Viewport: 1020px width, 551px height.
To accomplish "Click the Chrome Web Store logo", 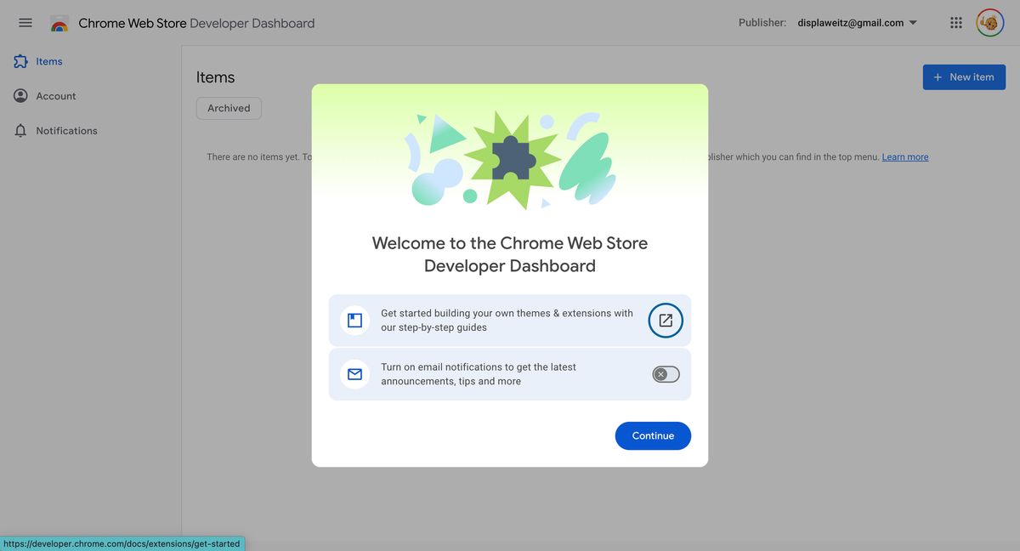I will click(58, 23).
